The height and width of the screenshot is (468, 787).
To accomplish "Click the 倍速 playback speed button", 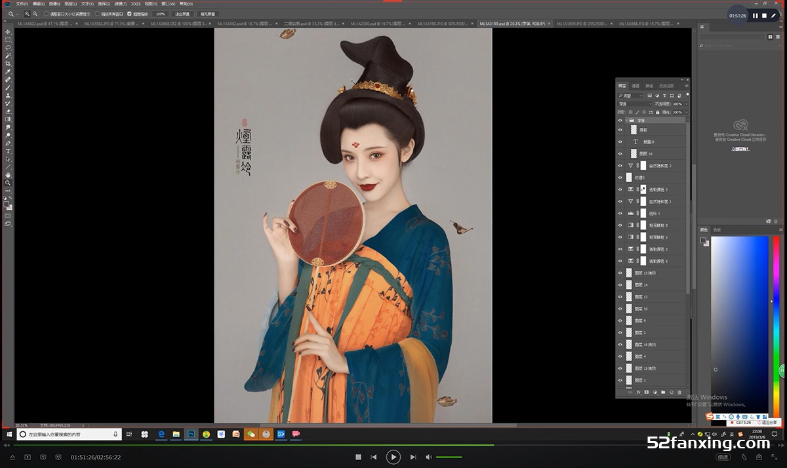I will tap(723, 457).
